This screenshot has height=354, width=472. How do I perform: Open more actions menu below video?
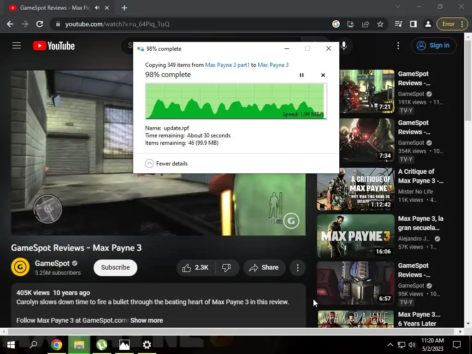[297, 268]
